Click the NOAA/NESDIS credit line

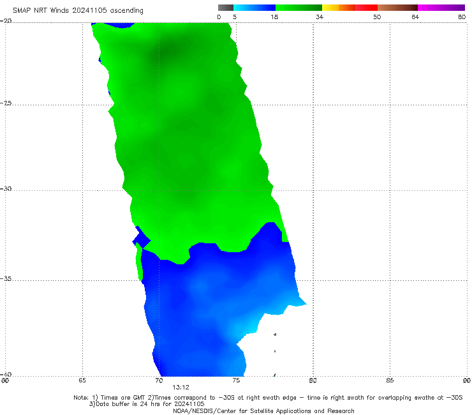(x=263, y=411)
